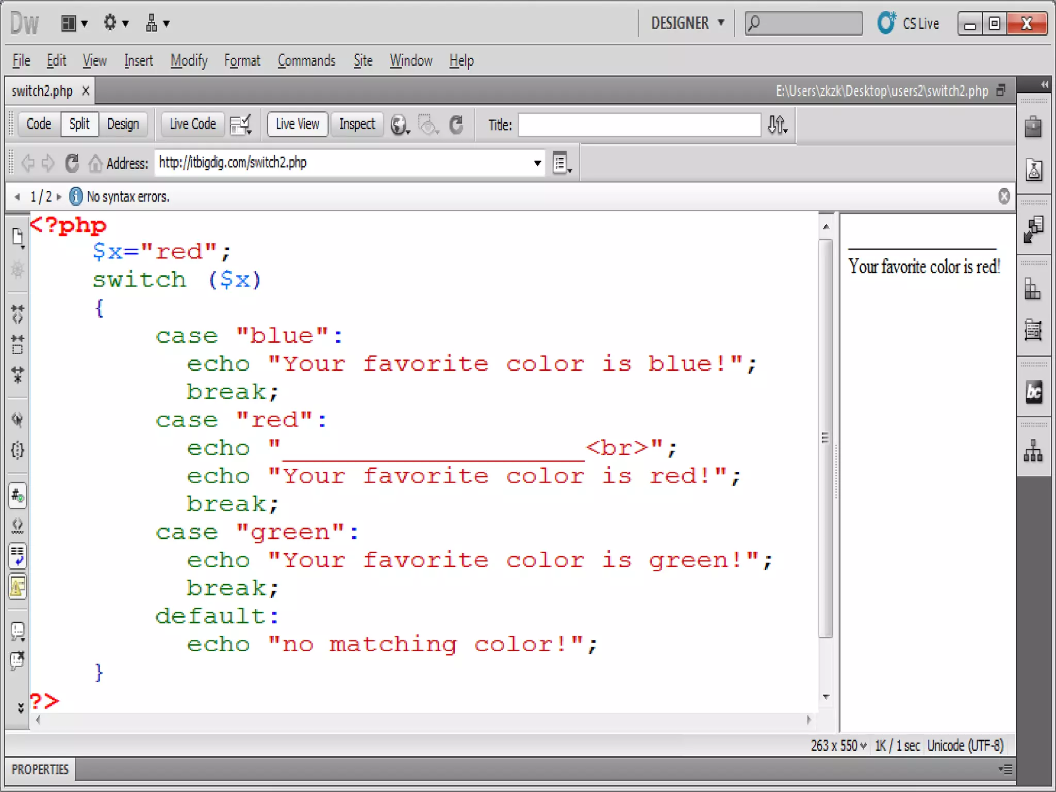Viewport: 1056px width, 792px height.
Task: Click the Visual Aids icon
Action: tap(428, 124)
